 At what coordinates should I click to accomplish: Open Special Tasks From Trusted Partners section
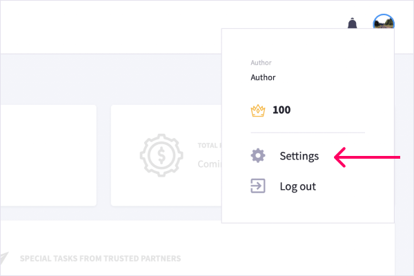point(100,259)
